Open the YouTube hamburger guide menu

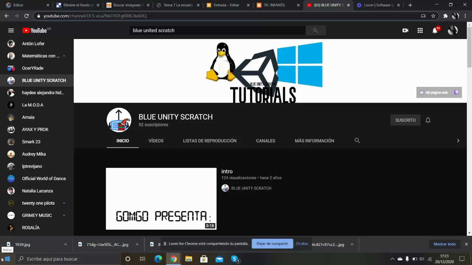(11, 31)
